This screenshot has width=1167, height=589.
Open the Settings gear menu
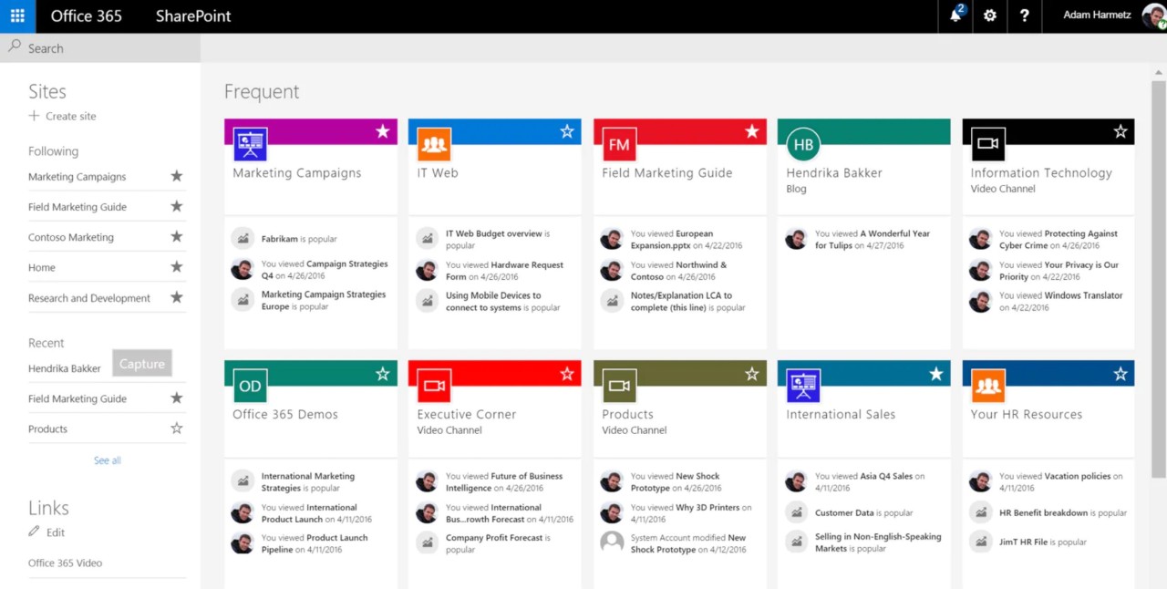990,16
